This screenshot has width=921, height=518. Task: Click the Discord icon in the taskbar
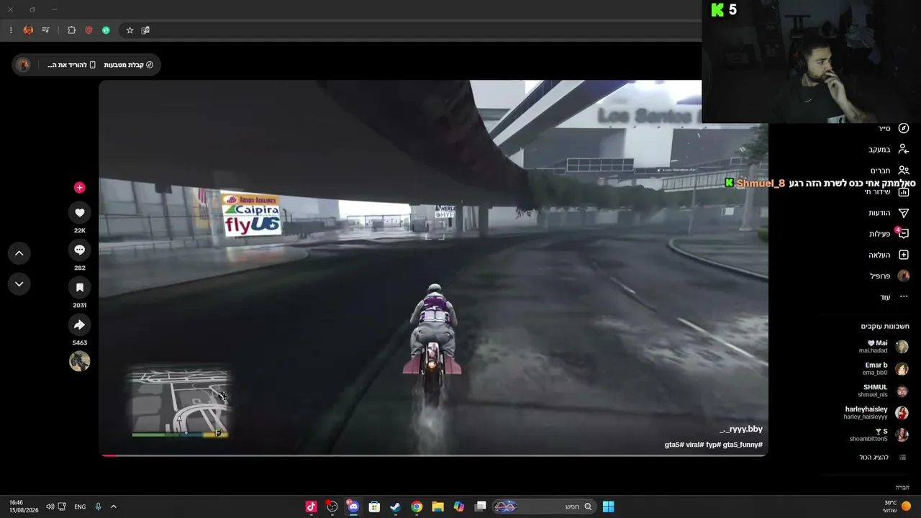[x=353, y=506]
